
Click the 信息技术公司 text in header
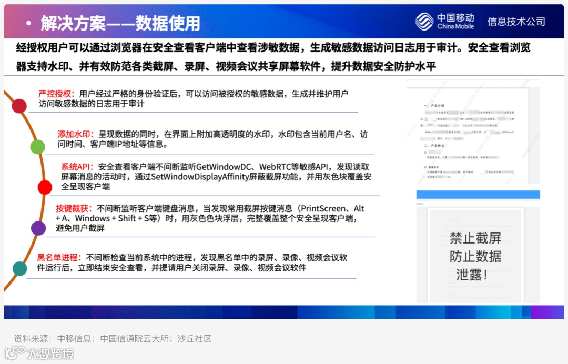click(516, 22)
